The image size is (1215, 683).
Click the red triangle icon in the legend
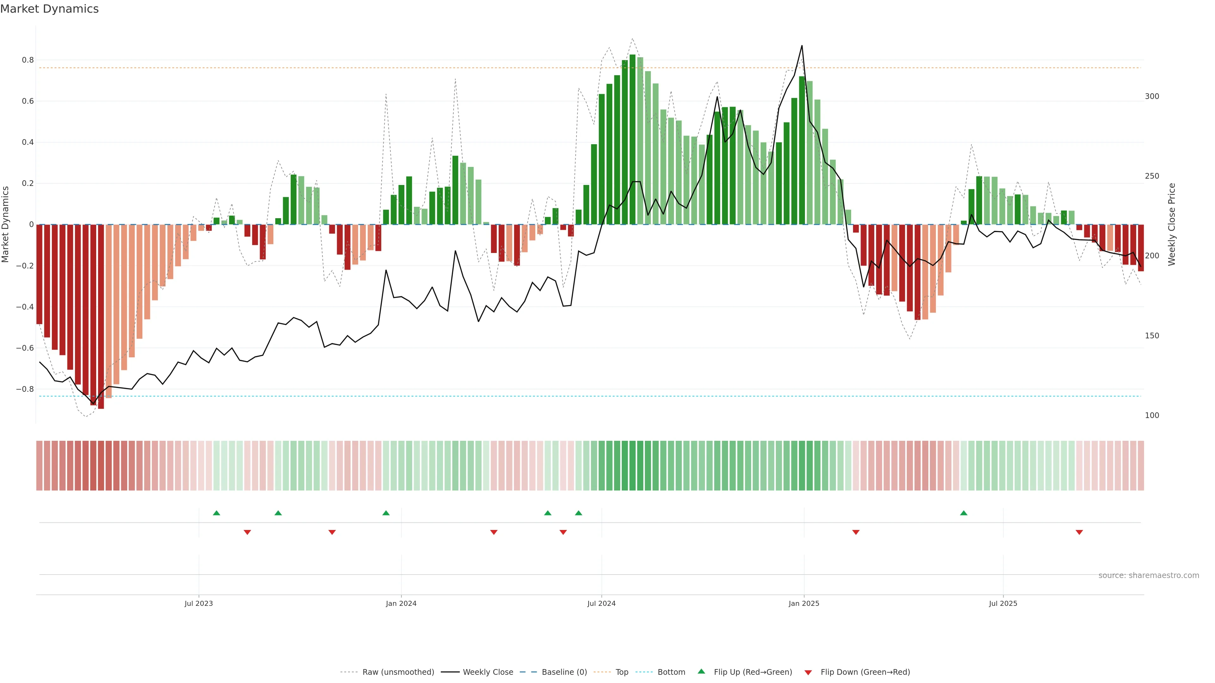[808, 672]
